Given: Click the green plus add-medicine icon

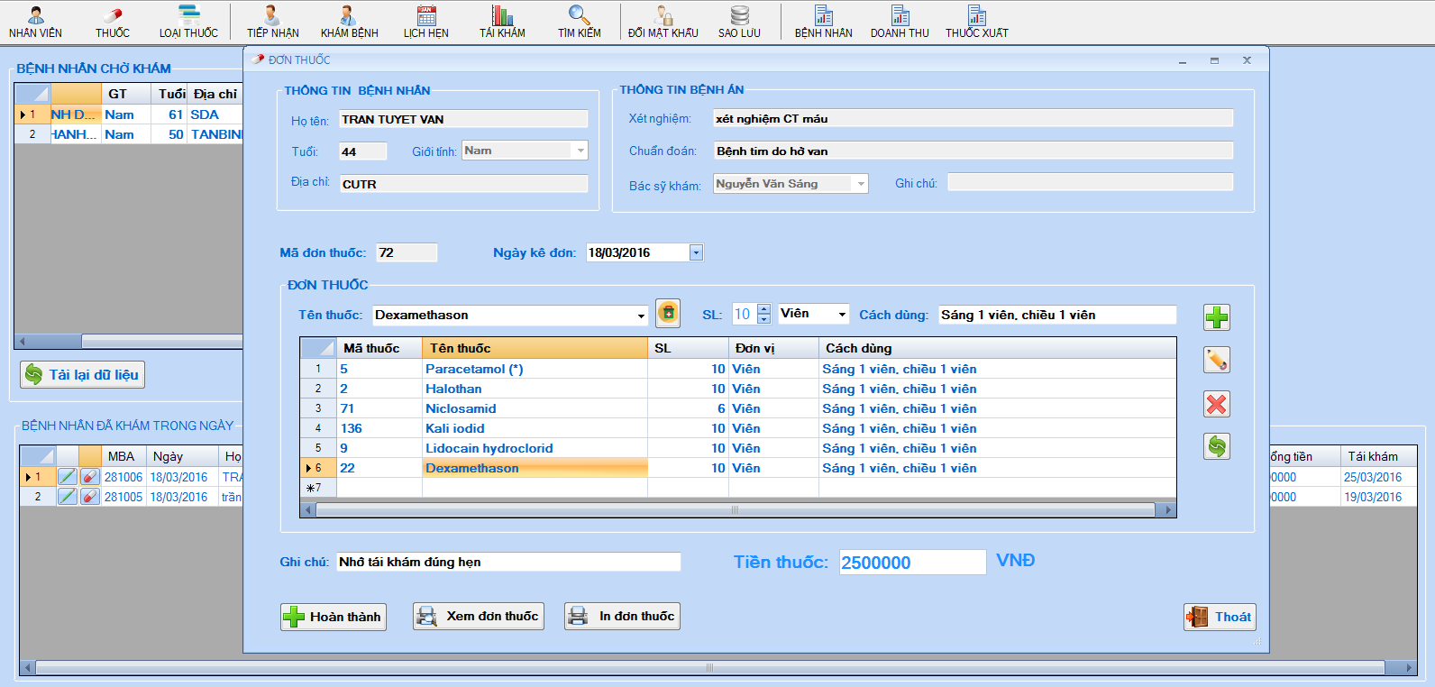Looking at the screenshot, I should (1217, 317).
